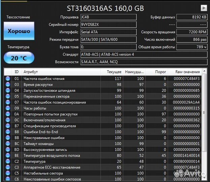Click the power-on count field 866 раз

[x=192, y=39]
